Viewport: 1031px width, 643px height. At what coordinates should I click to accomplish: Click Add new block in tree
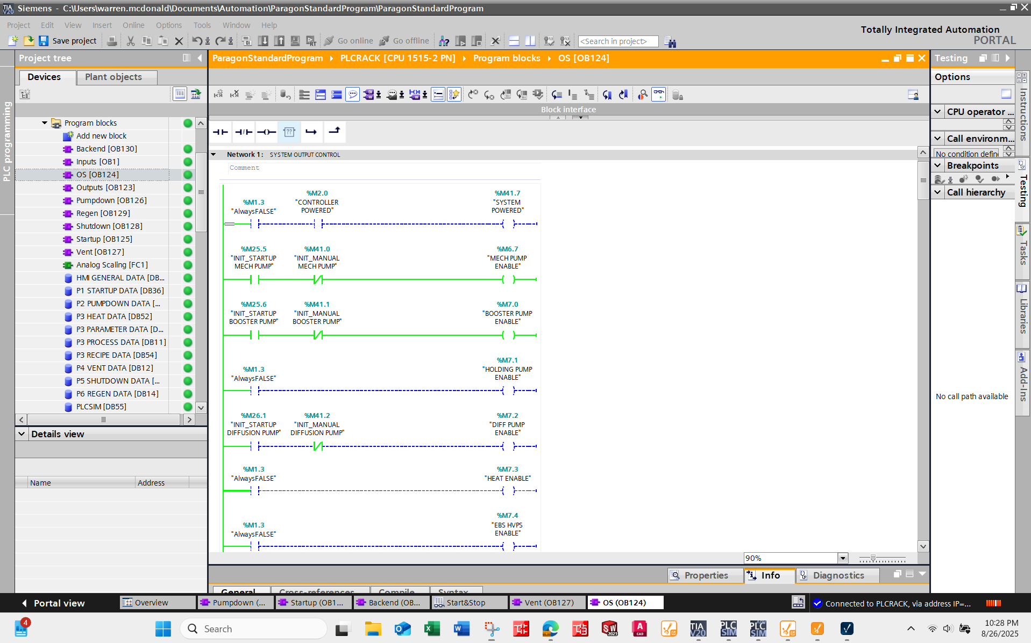[x=101, y=136]
